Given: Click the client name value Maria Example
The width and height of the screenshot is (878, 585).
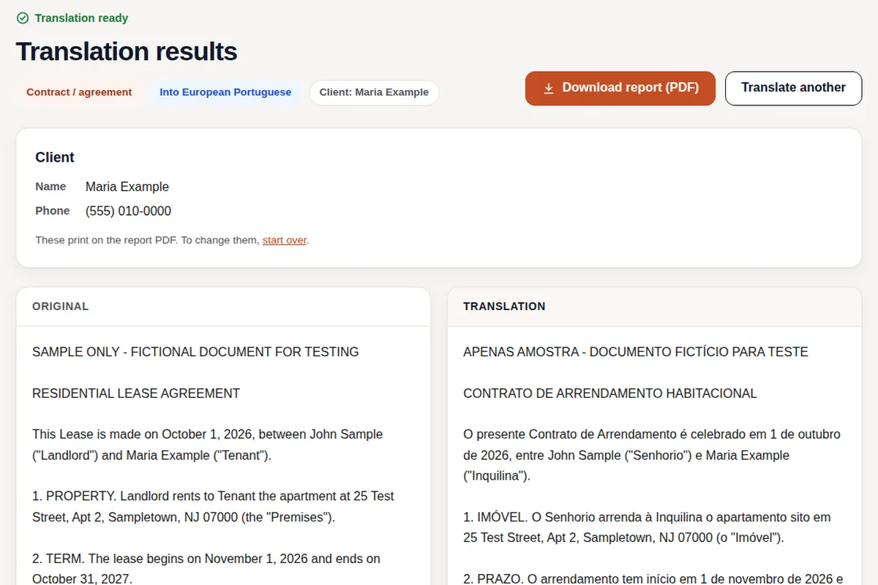Looking at the screenshot, I should [x=127, y=186].
